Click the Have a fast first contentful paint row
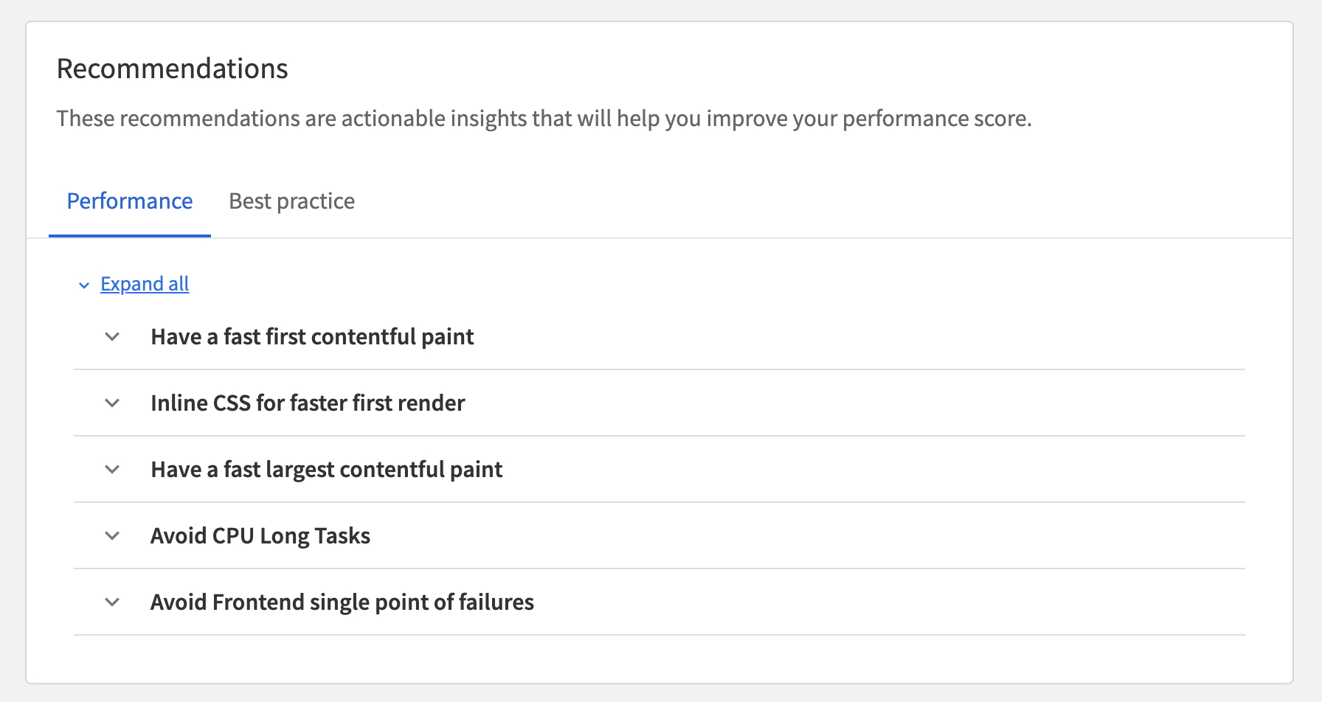 point(313,337)
